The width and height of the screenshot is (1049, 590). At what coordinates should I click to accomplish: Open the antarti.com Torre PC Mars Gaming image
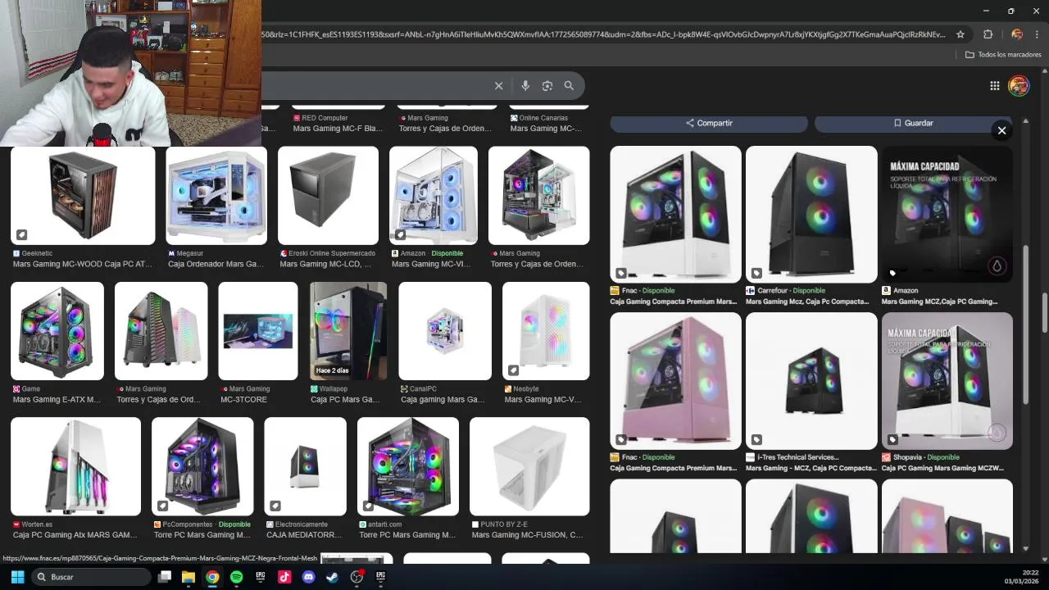(x=408, y=466)
